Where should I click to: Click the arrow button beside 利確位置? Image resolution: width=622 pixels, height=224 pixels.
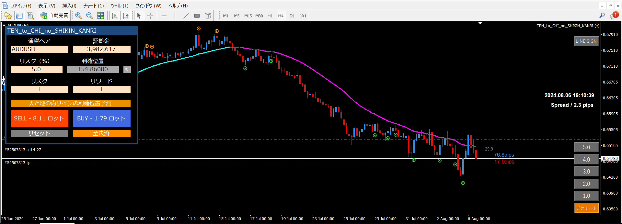[x=127, y=69]
